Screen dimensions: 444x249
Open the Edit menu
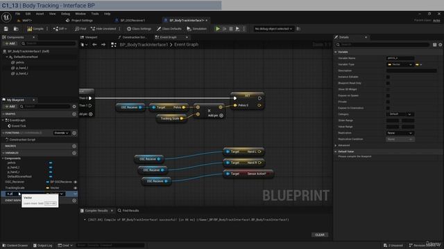click(28, 14)
